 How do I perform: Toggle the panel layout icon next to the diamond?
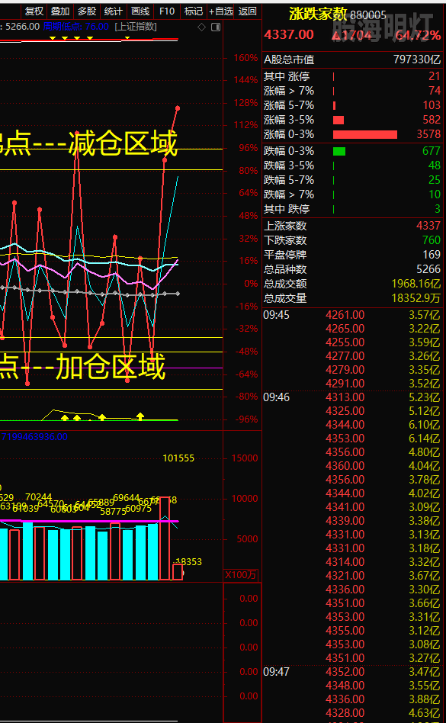215,27
